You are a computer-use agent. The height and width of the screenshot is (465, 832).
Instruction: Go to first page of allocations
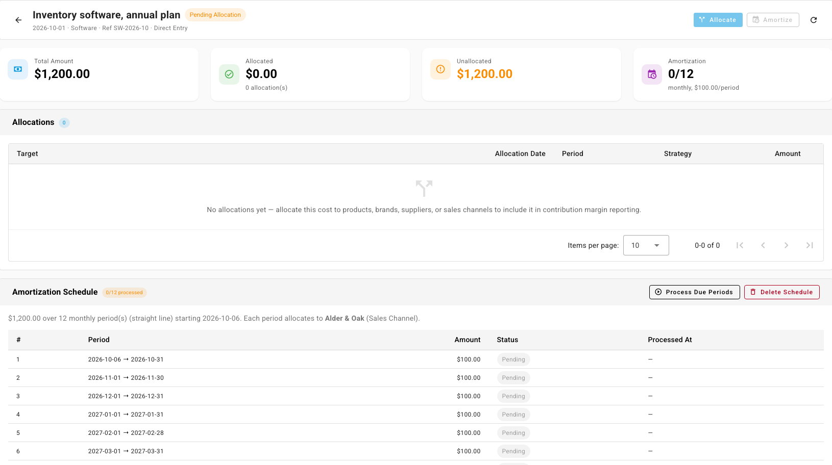740,245
